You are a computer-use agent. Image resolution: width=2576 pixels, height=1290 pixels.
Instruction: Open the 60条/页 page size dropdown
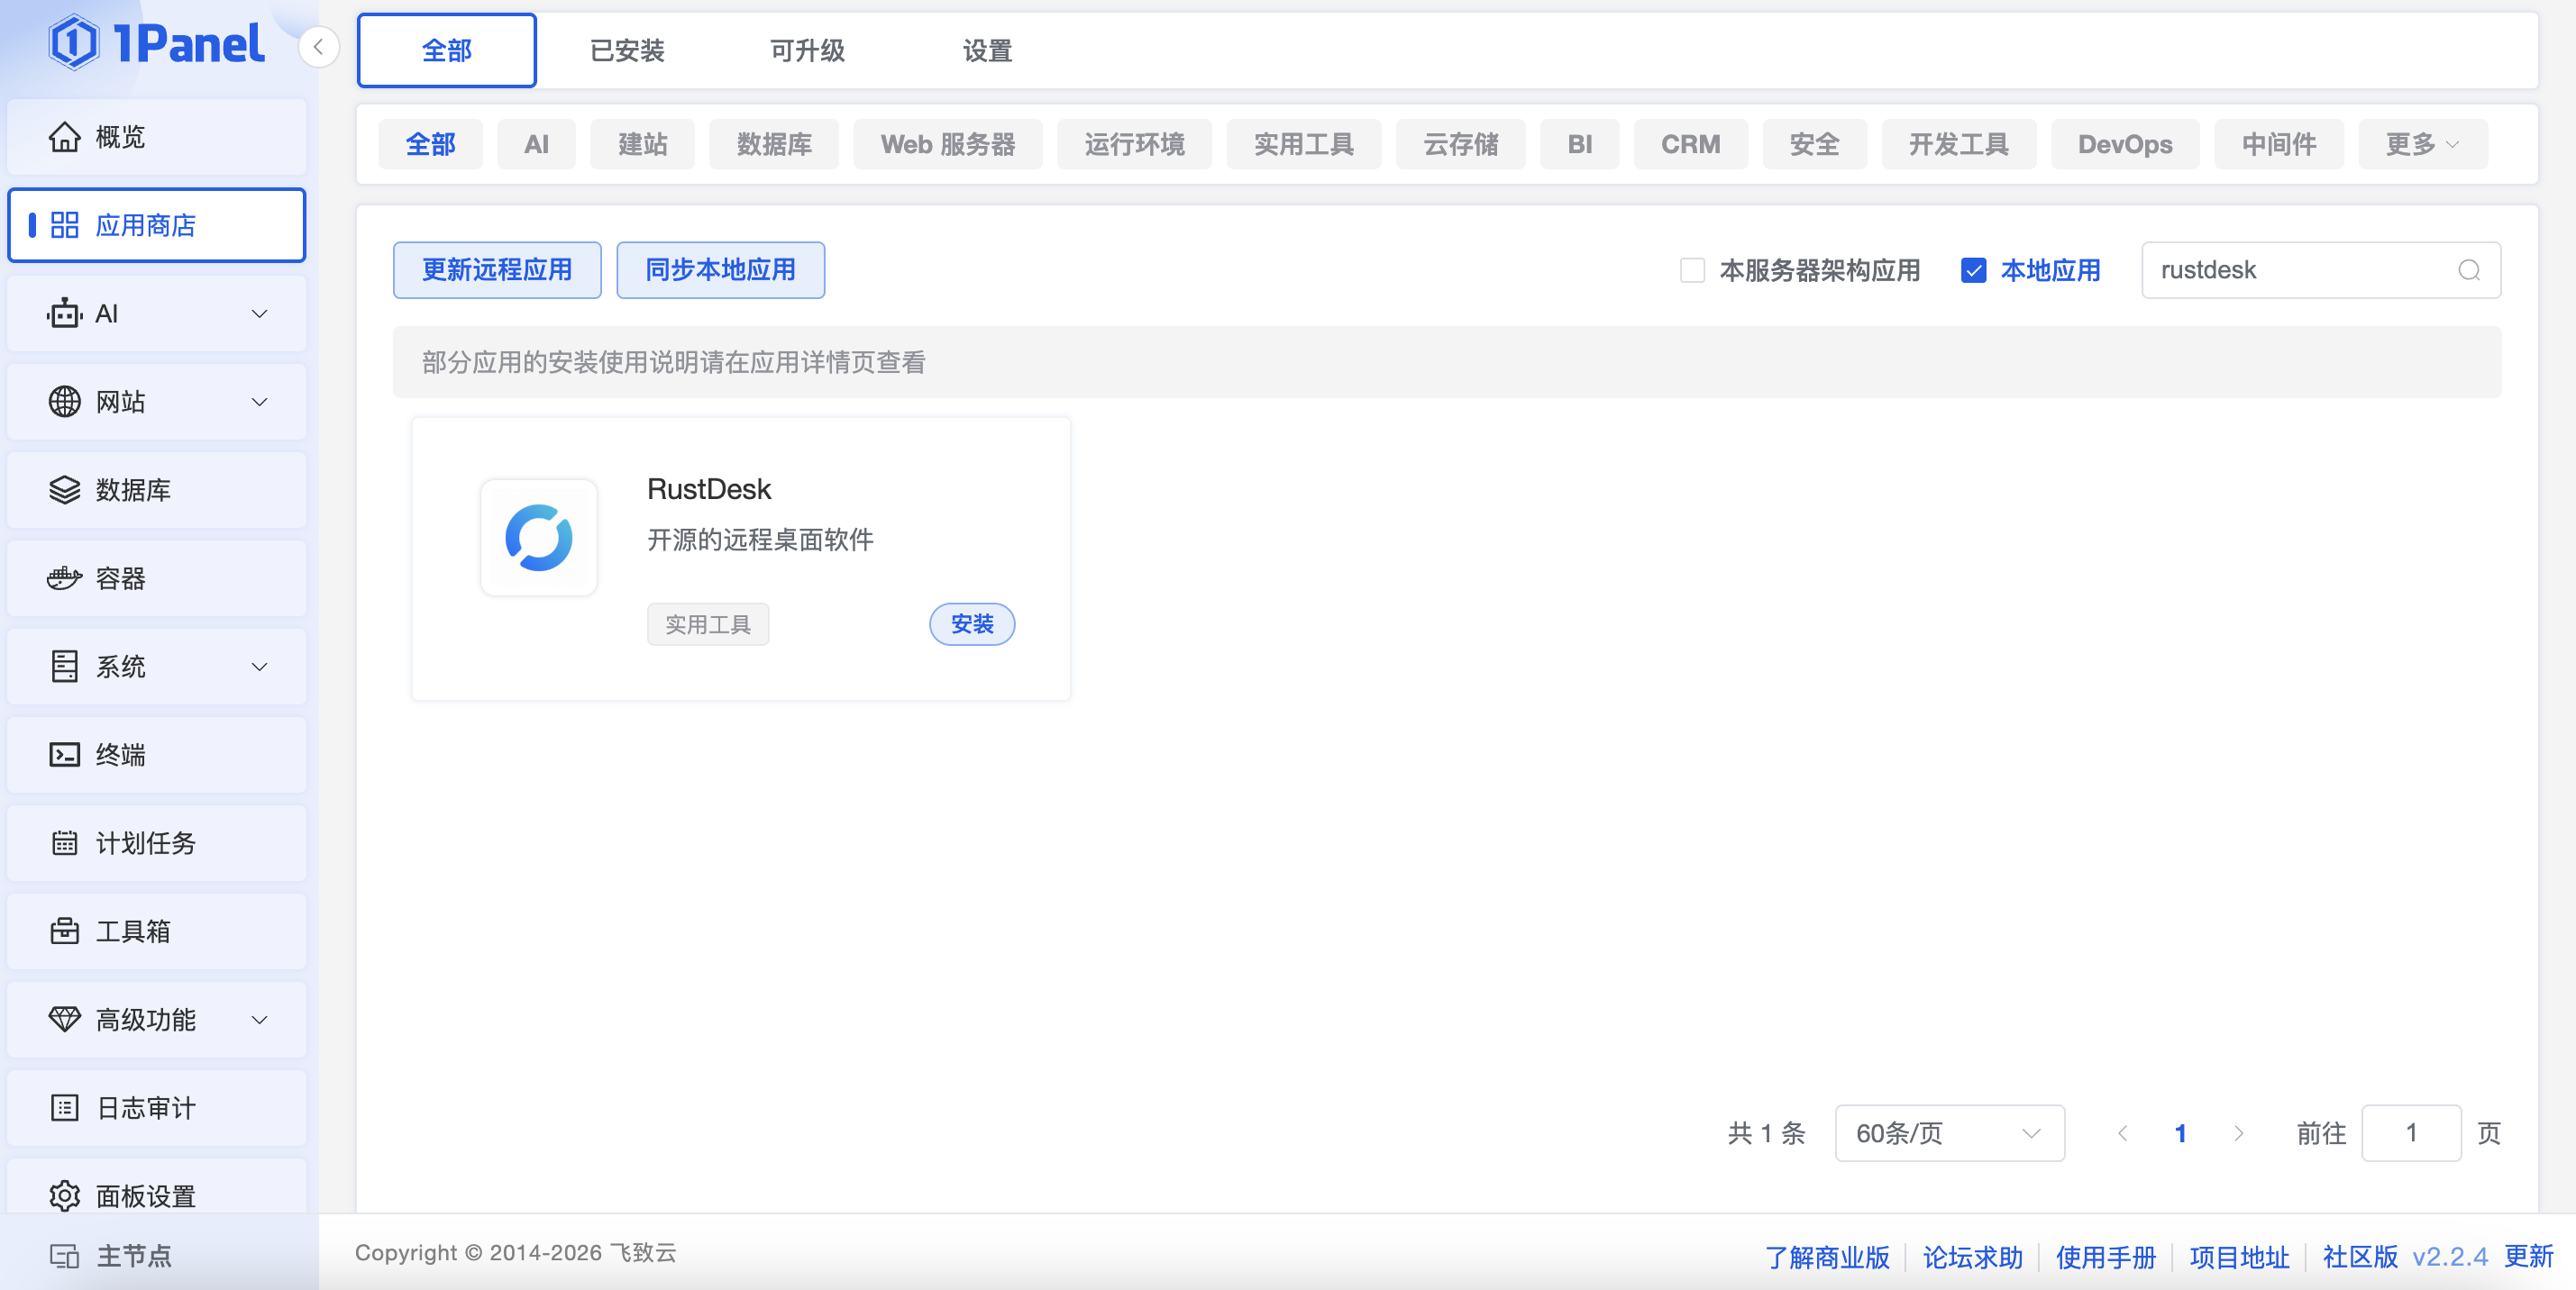click(1949, 1133)
